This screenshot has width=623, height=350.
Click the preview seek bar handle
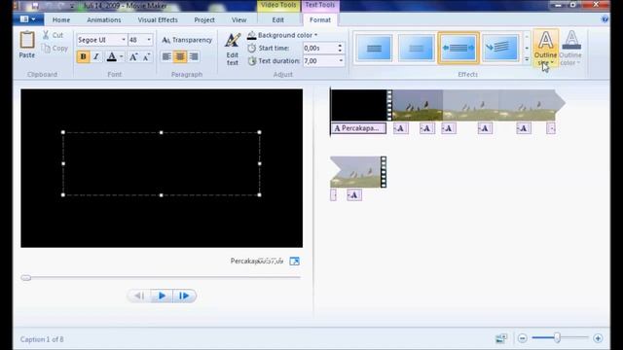point(26,278)
